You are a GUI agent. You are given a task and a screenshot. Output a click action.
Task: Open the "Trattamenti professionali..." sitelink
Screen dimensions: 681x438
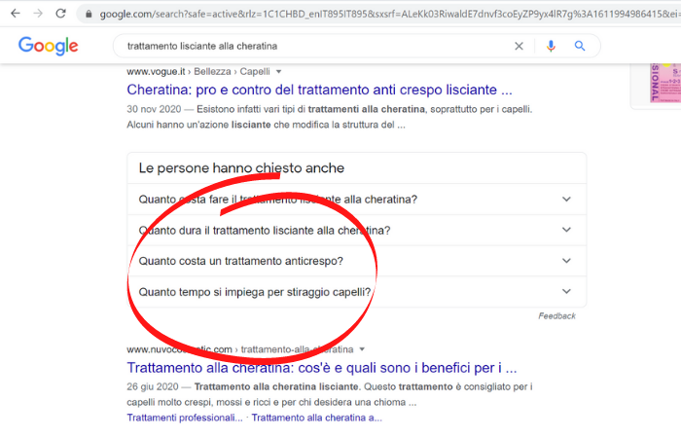point(185,418)
